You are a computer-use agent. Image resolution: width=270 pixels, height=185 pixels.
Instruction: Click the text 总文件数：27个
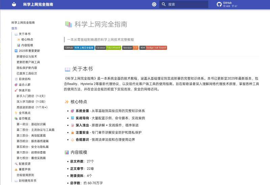click(82, 161)
